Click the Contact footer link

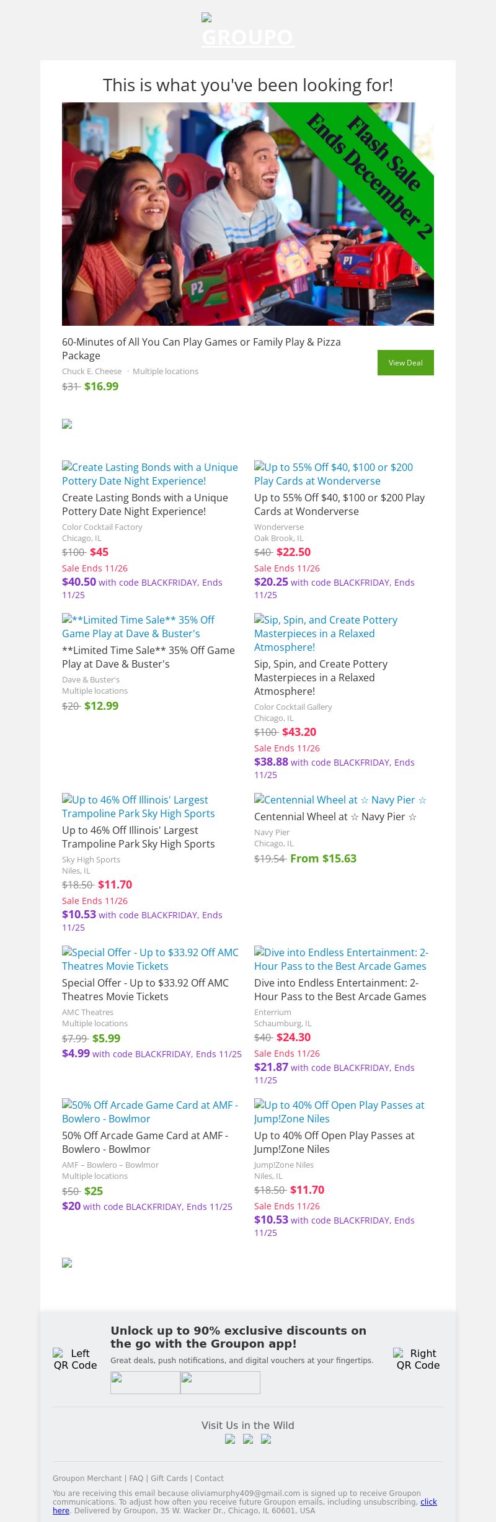click(209, 1479)
